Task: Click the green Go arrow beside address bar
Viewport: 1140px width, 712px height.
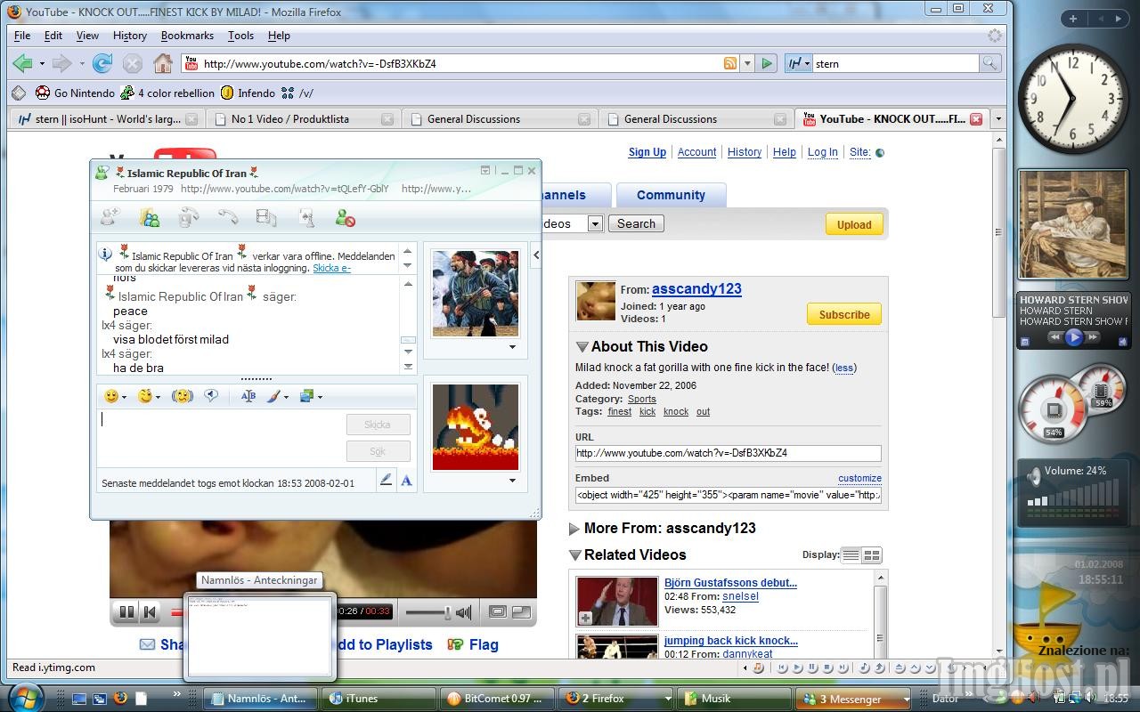Action: point(767,63)
